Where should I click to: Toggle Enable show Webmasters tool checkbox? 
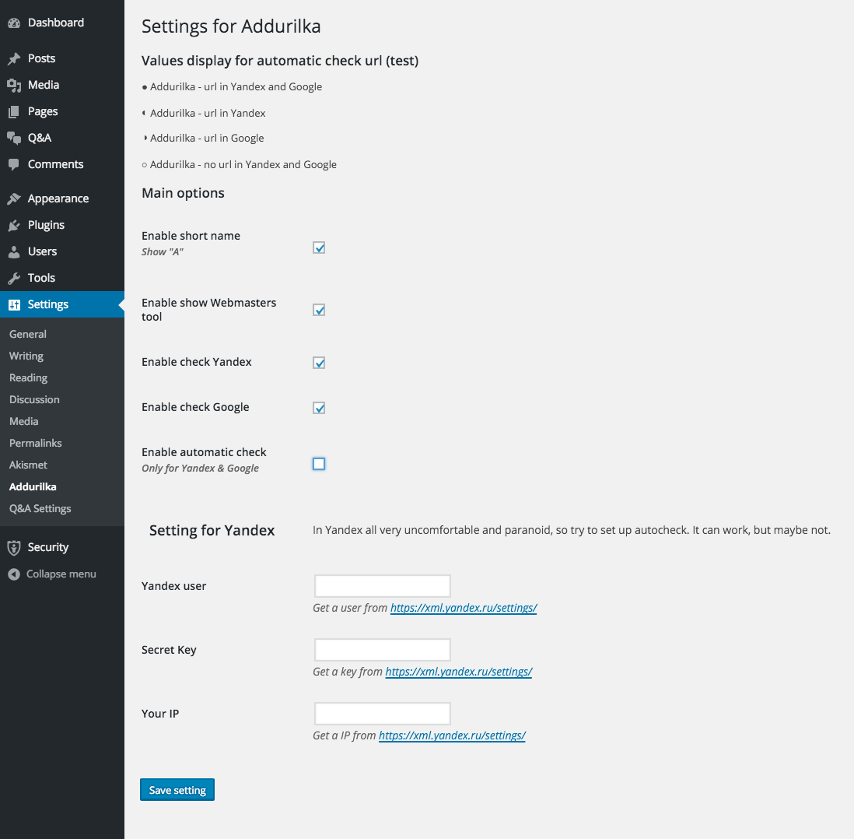[319, 311]
